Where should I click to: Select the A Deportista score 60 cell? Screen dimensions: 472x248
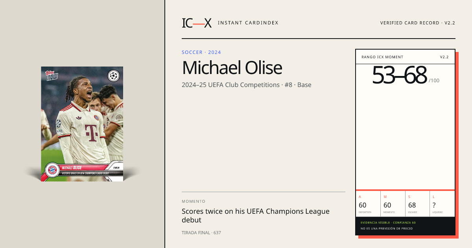[x=368, y=204]
